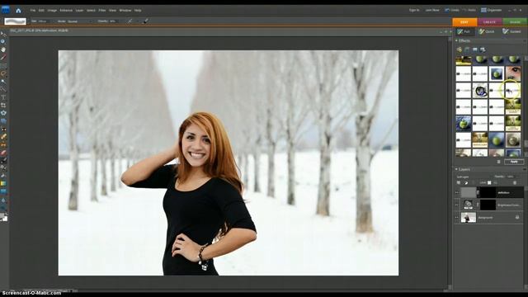The image size is (528, 297).
Task: Open the File menu
Action: pyautogui.click(x=33, y=11)
